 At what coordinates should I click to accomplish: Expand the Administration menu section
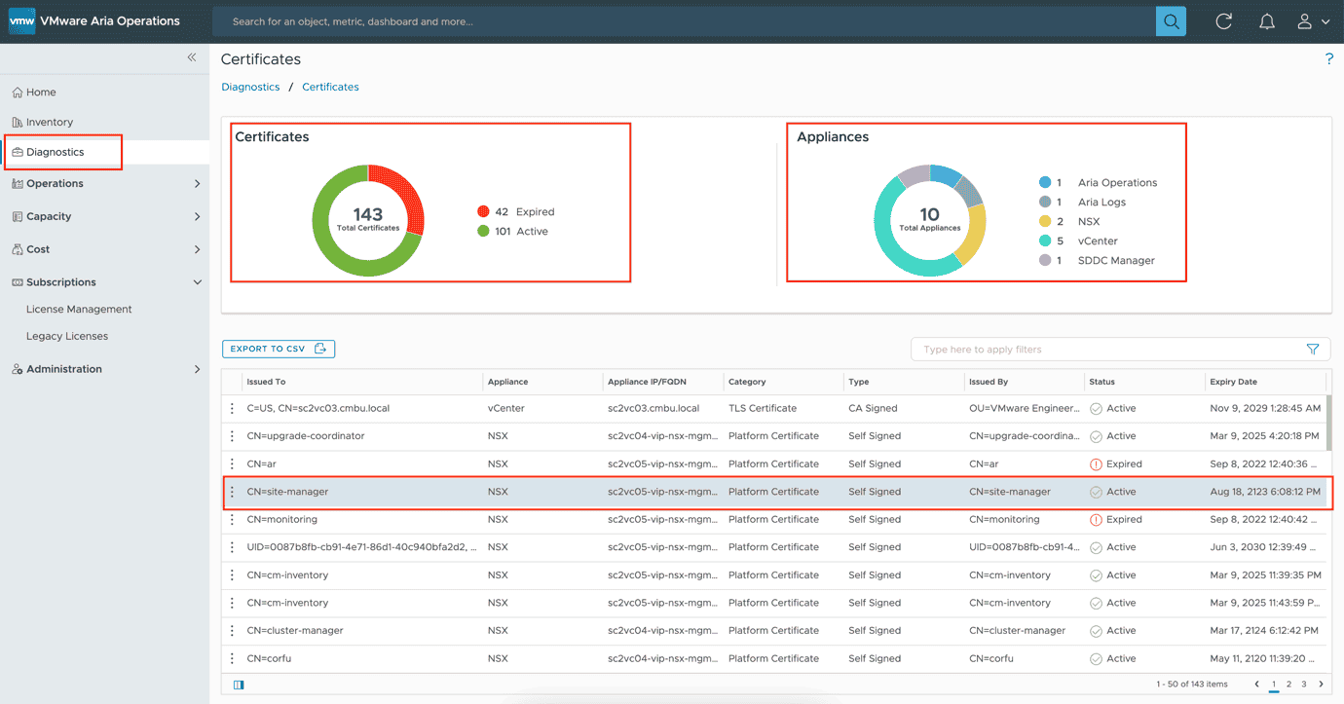click(x=198, y=369)
